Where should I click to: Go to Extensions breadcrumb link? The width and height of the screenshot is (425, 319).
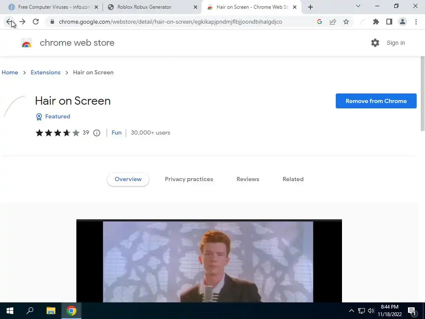click(x=46, y=72)
